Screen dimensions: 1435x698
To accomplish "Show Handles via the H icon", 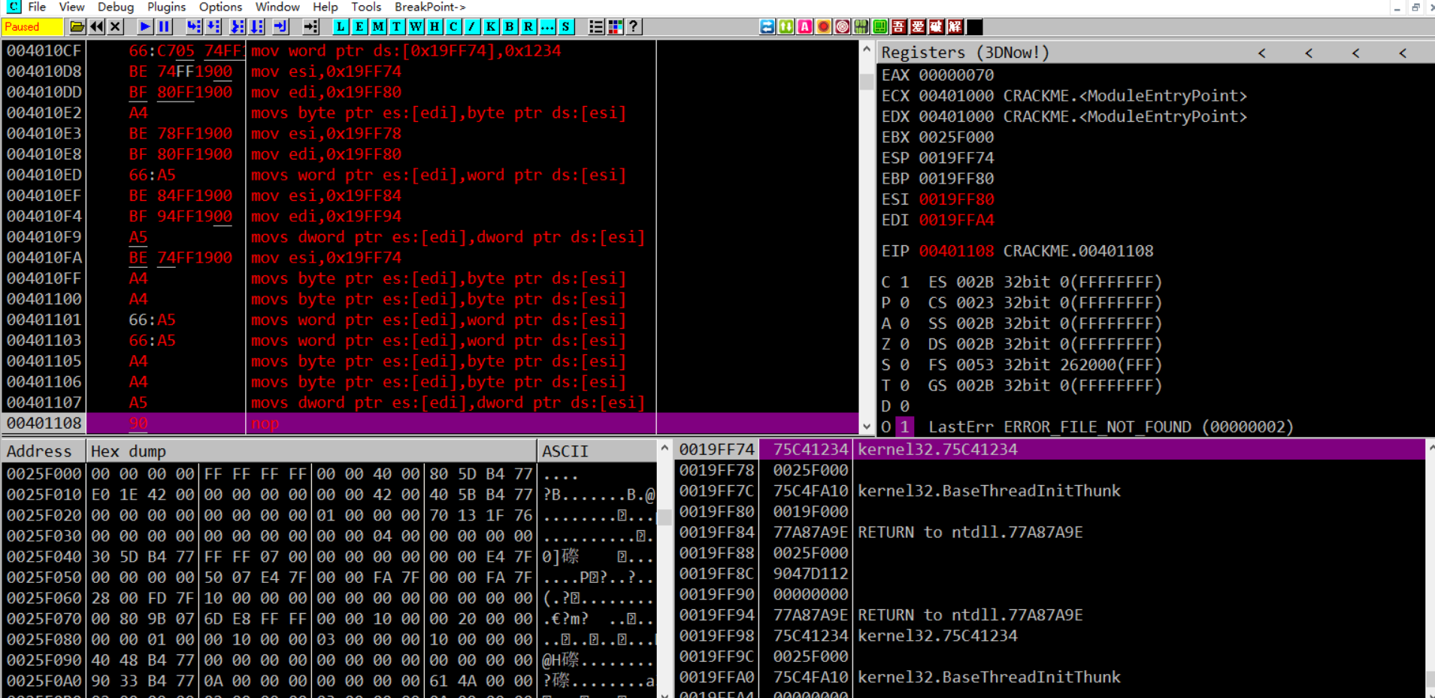I will (434, 27).
